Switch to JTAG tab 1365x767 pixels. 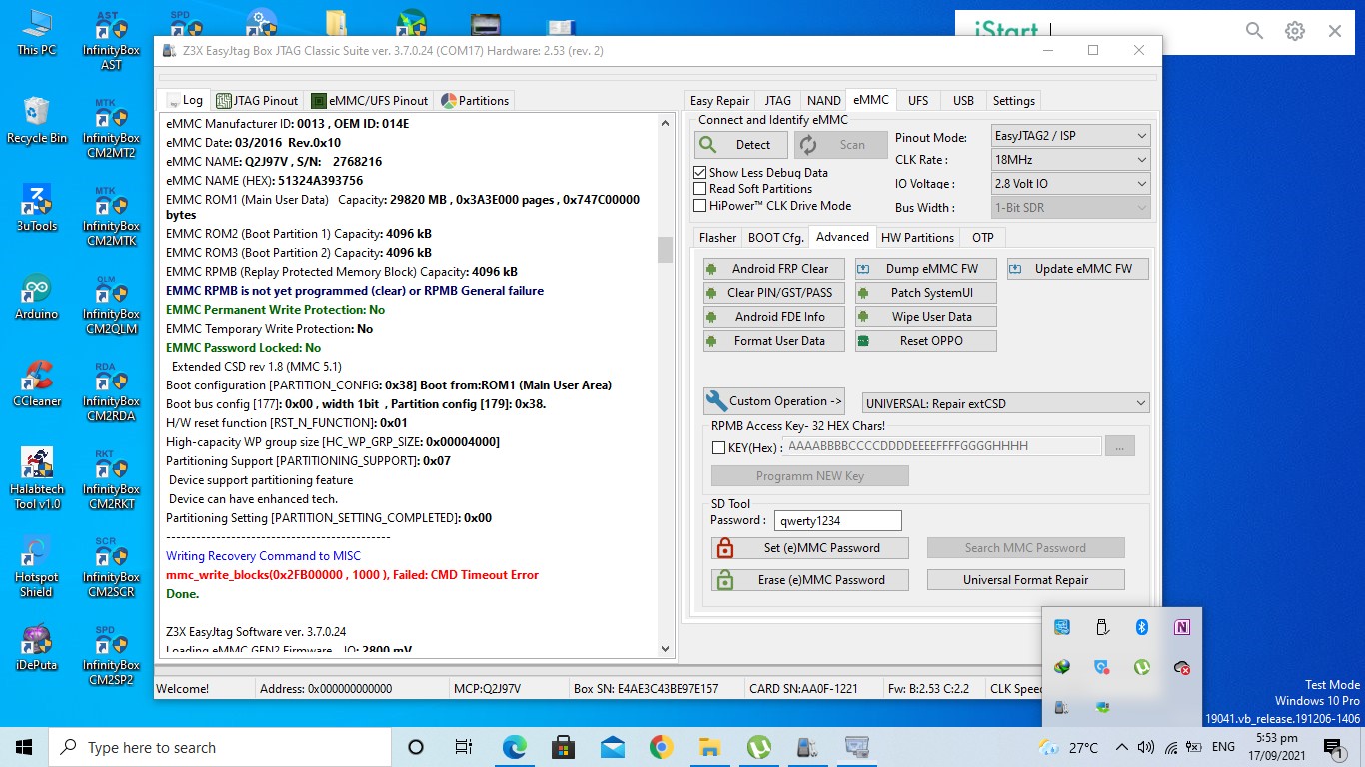pyautogui.click(x=778, y=100)
